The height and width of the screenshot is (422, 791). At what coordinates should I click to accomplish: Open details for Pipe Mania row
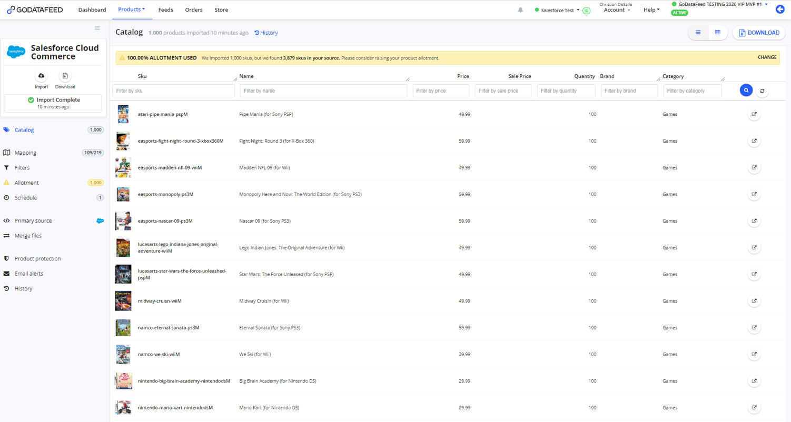tap(754, 114)
